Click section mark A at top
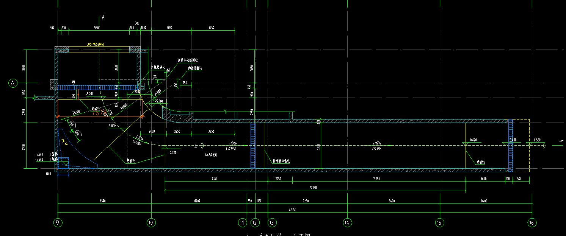This screenshot has width=566, height=236. tap(103, 17)
